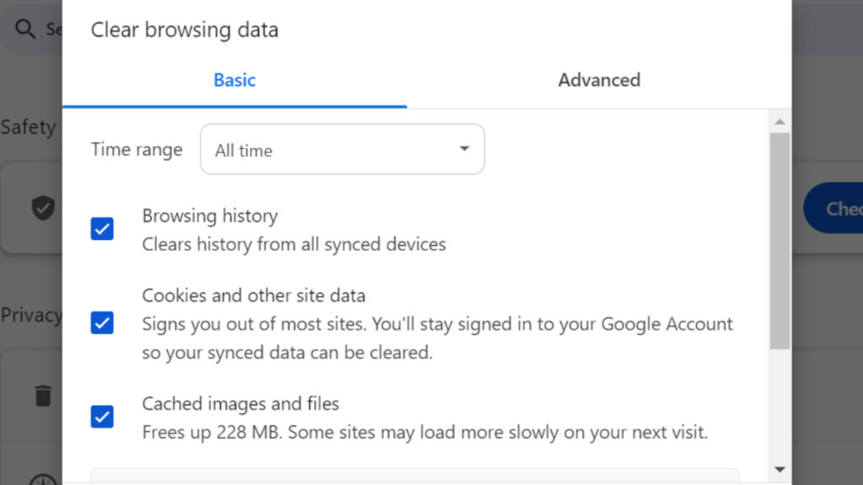The image size is (863, 485).
Task: Disable Cached images and files
Action: pyautogui.click(x=101, y=416)
